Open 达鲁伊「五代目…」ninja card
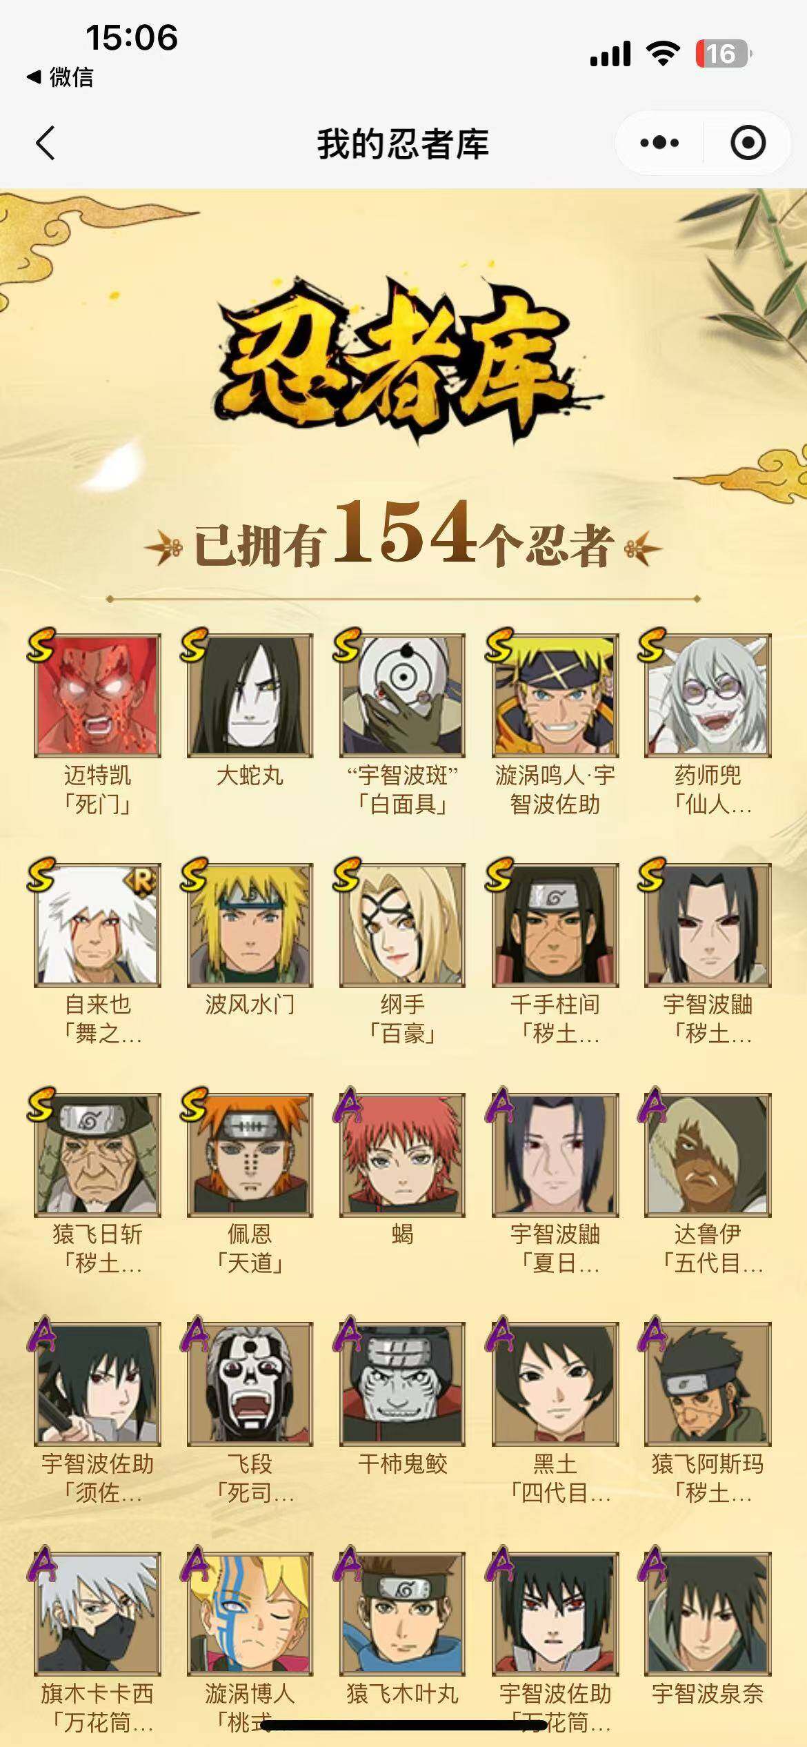 coord(708,1155)
